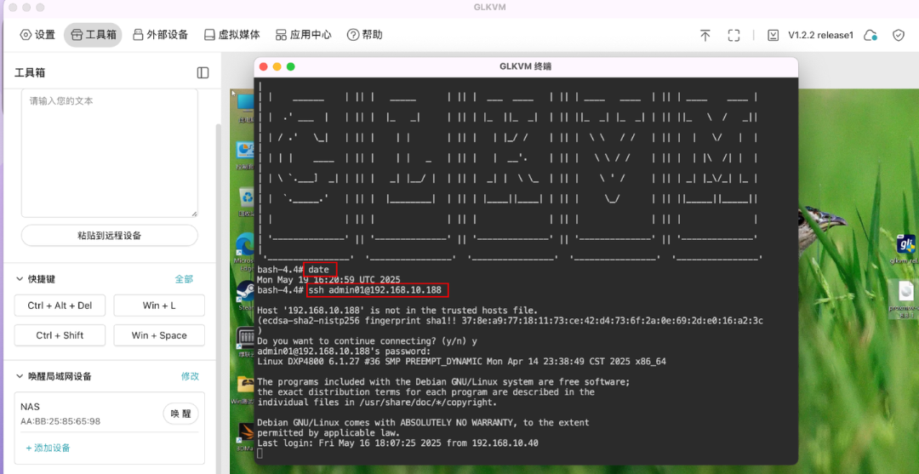Send the Ctrl + Alt + Del shortcut

point(60,306)
